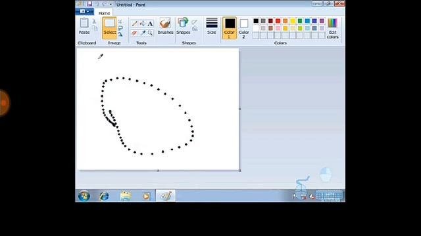This screenshot has height=236, width=421.
Task: Pick the yellow palette color
Action: (x=293, y=21)
